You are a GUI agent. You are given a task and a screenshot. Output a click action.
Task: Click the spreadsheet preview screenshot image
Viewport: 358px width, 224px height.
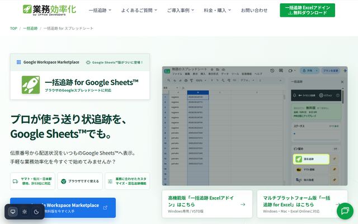(x=255, y=126)
